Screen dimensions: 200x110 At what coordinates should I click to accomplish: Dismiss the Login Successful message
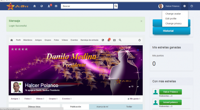pyautogui.click(x=141, y=21)
